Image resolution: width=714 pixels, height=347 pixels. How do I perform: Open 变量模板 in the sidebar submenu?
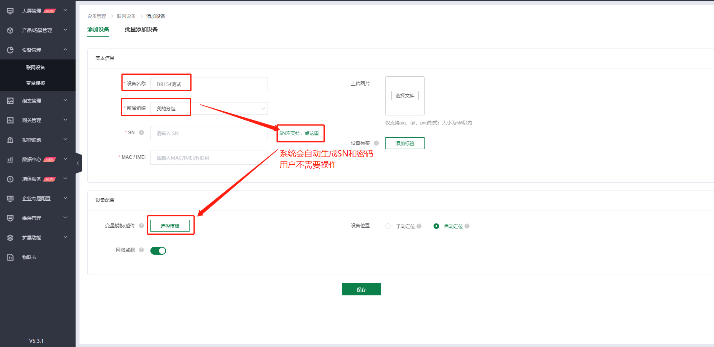(x=36, y=83)
